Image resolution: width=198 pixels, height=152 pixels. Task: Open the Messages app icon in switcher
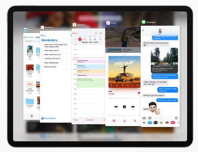pos(144,22)
